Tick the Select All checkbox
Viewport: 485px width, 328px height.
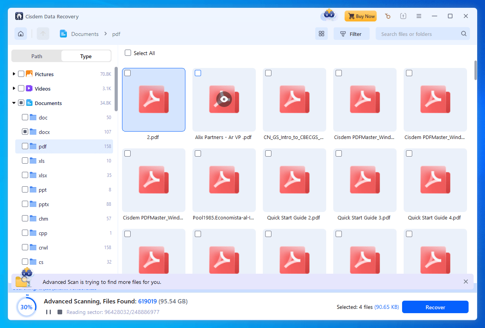[x=128, y=53]
